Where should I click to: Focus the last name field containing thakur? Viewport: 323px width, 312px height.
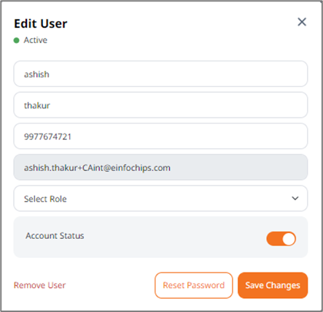160,105
